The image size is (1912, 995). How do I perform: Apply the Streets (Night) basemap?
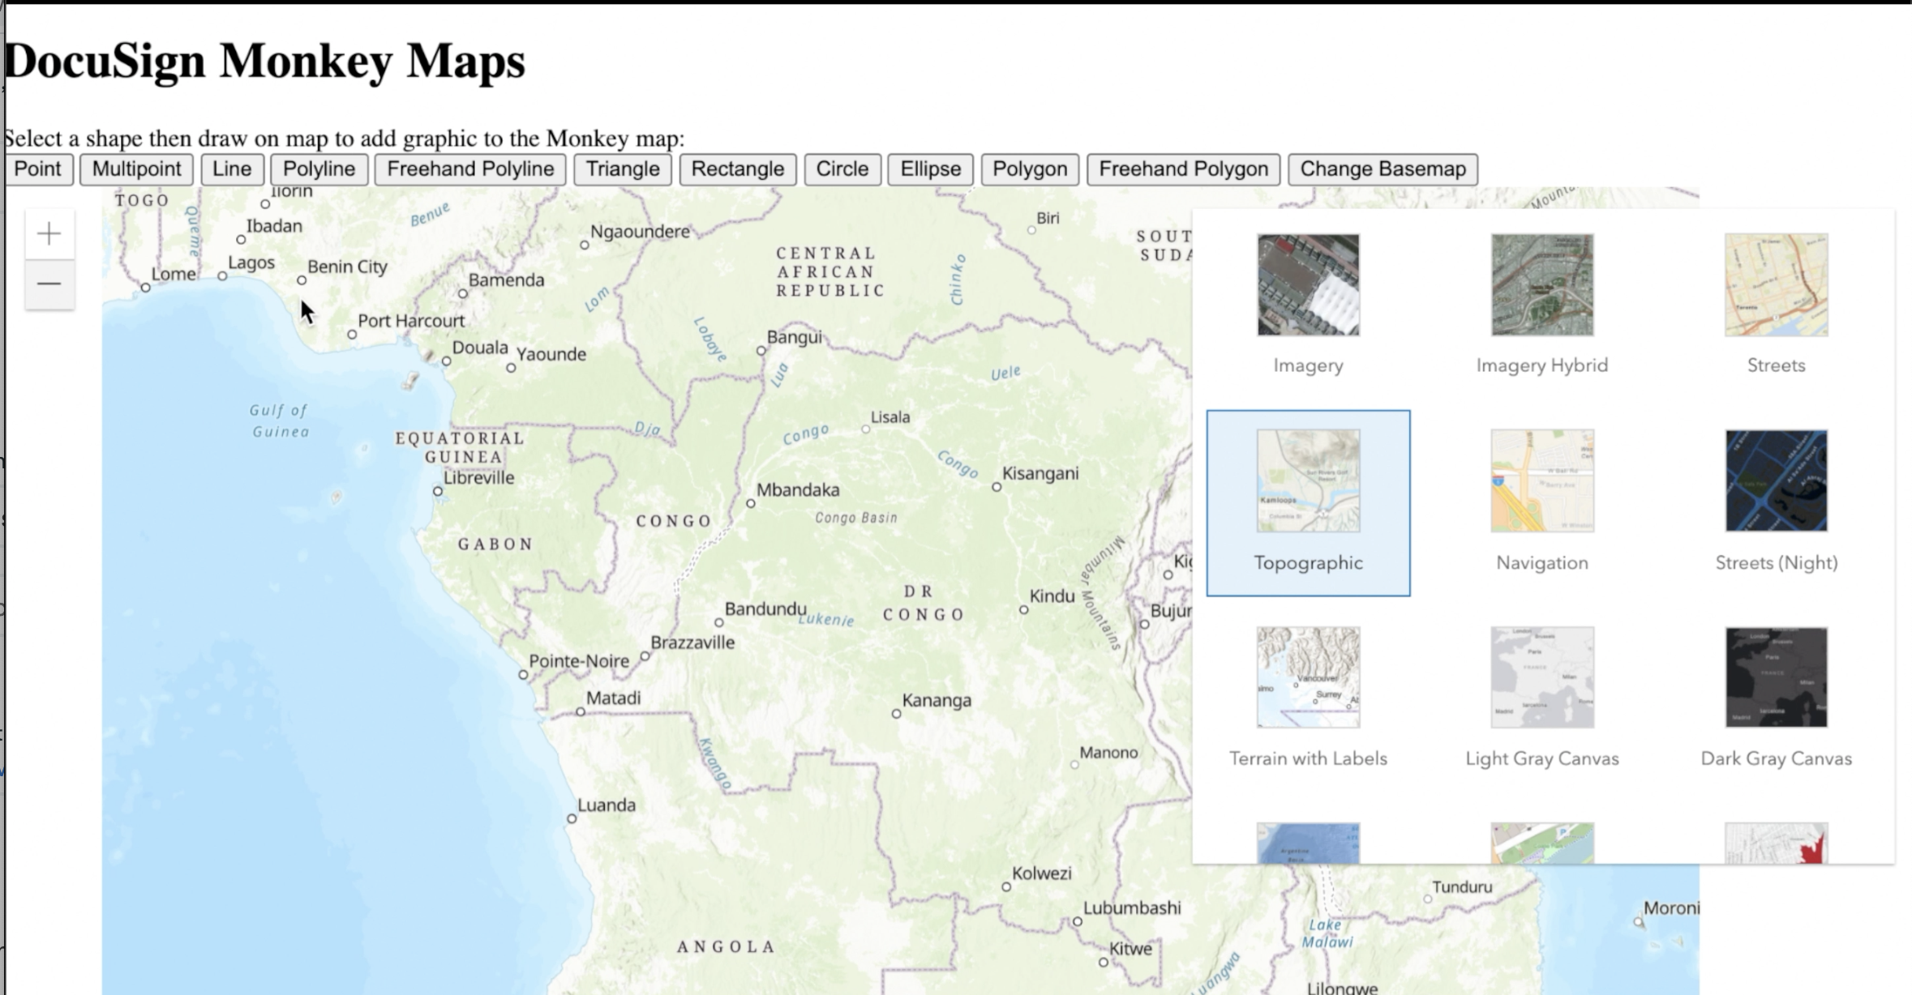coord(1776,481)
